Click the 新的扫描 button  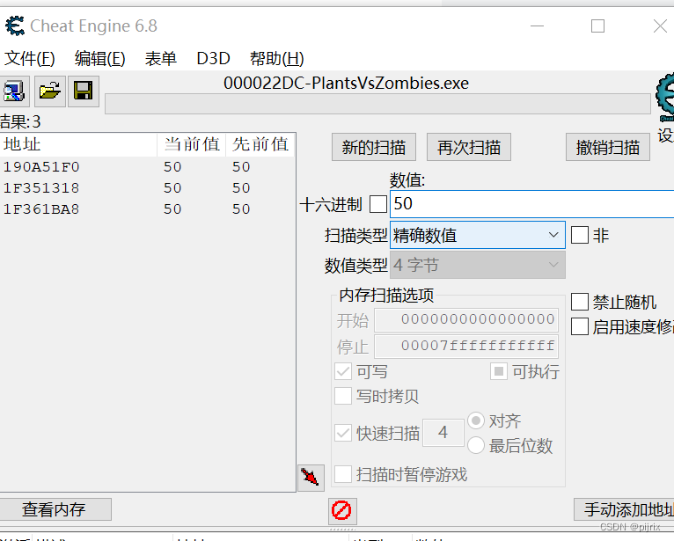(374, 147)
